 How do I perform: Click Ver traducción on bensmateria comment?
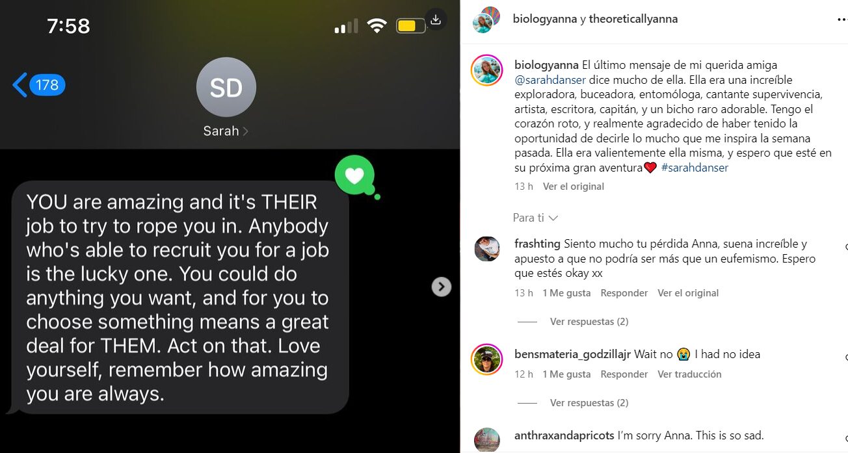[x=689, y=374]
